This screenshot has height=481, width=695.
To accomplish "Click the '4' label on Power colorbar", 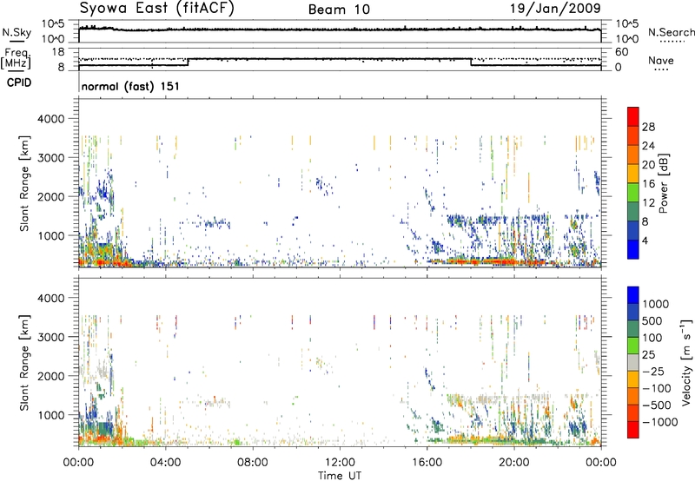I will 645,240.
